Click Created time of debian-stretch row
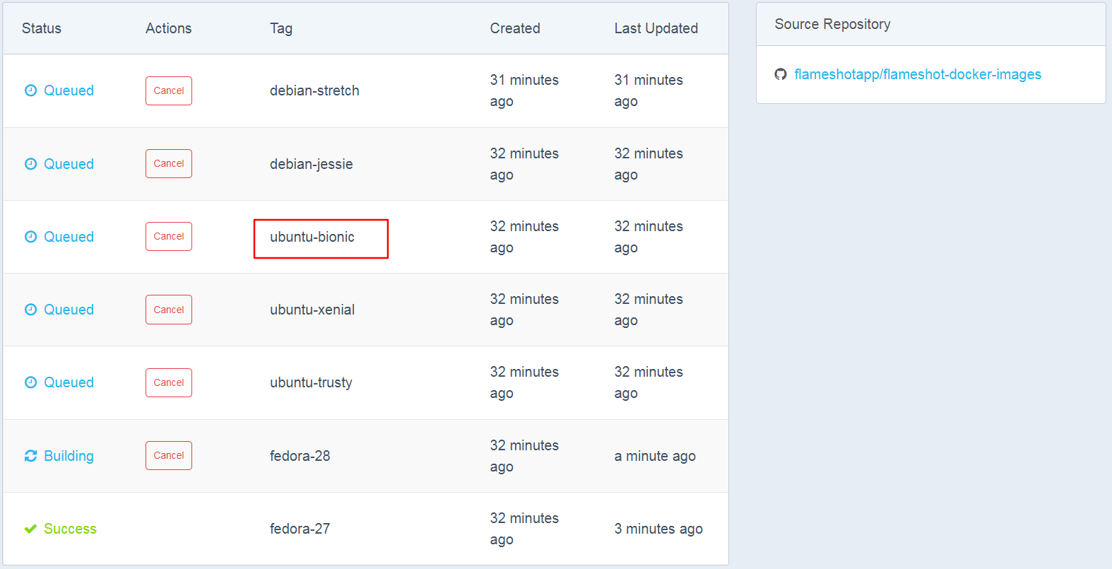The image size is (1112, 569). [x=524, y=90]
